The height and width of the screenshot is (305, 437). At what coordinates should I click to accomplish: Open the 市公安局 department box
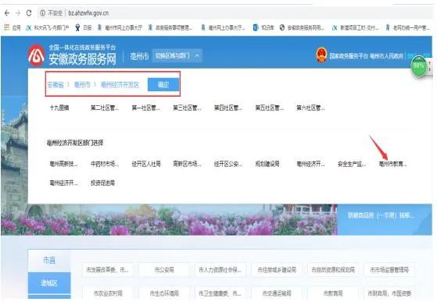pos(164,269)
